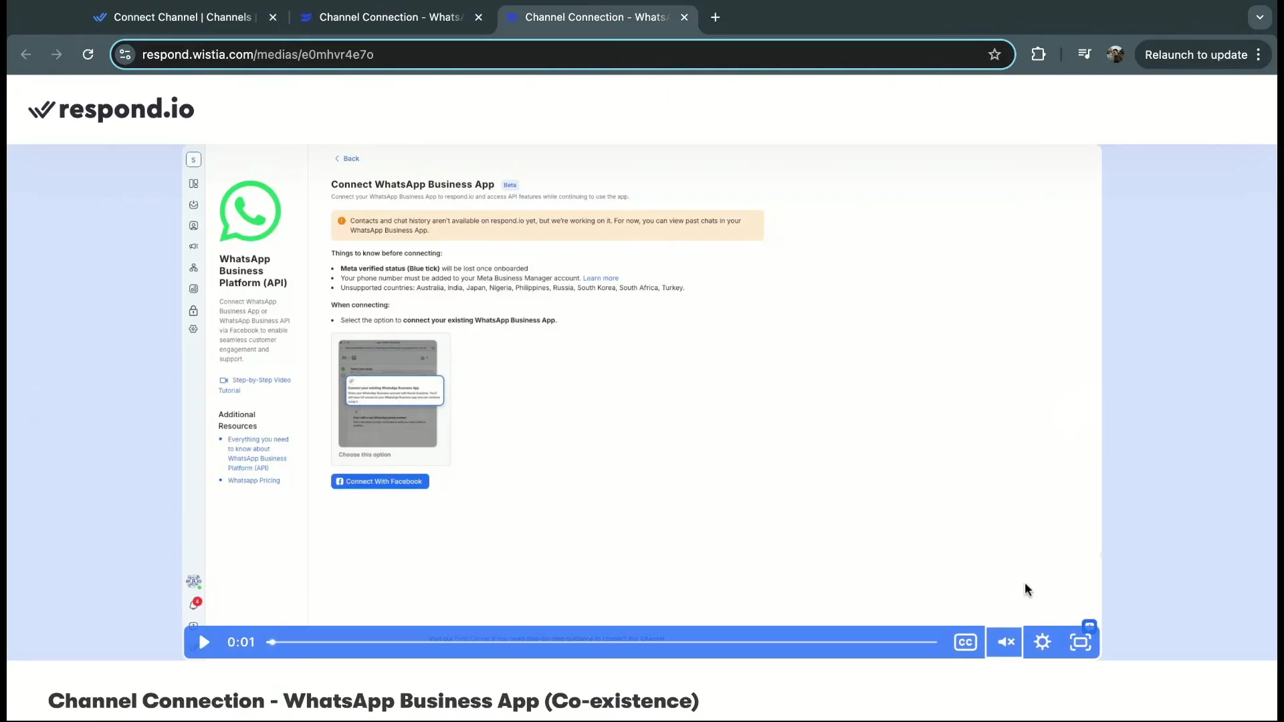
Task: Click Channel Connection video title heading
Action: (x=373, y=701)
